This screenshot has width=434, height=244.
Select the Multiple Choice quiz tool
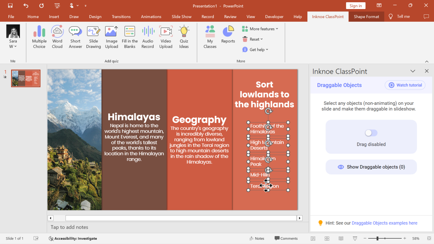coord(39,37)
